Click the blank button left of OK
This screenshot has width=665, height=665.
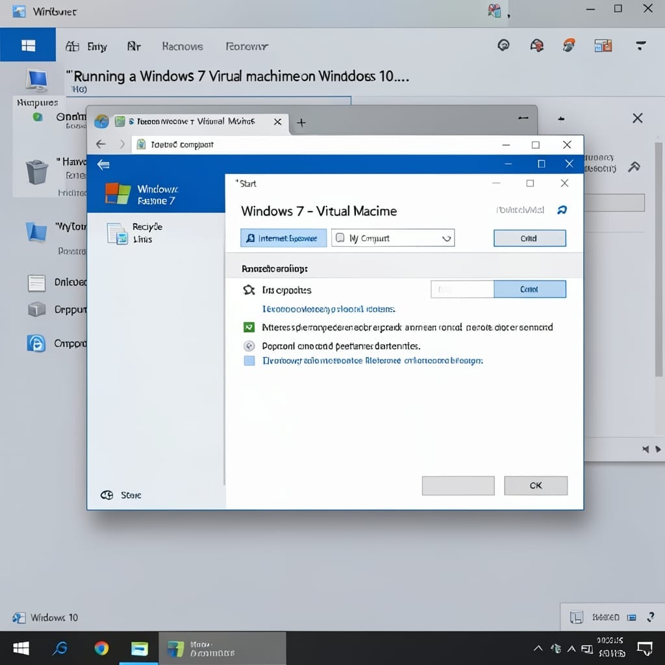tap(458, 486)
